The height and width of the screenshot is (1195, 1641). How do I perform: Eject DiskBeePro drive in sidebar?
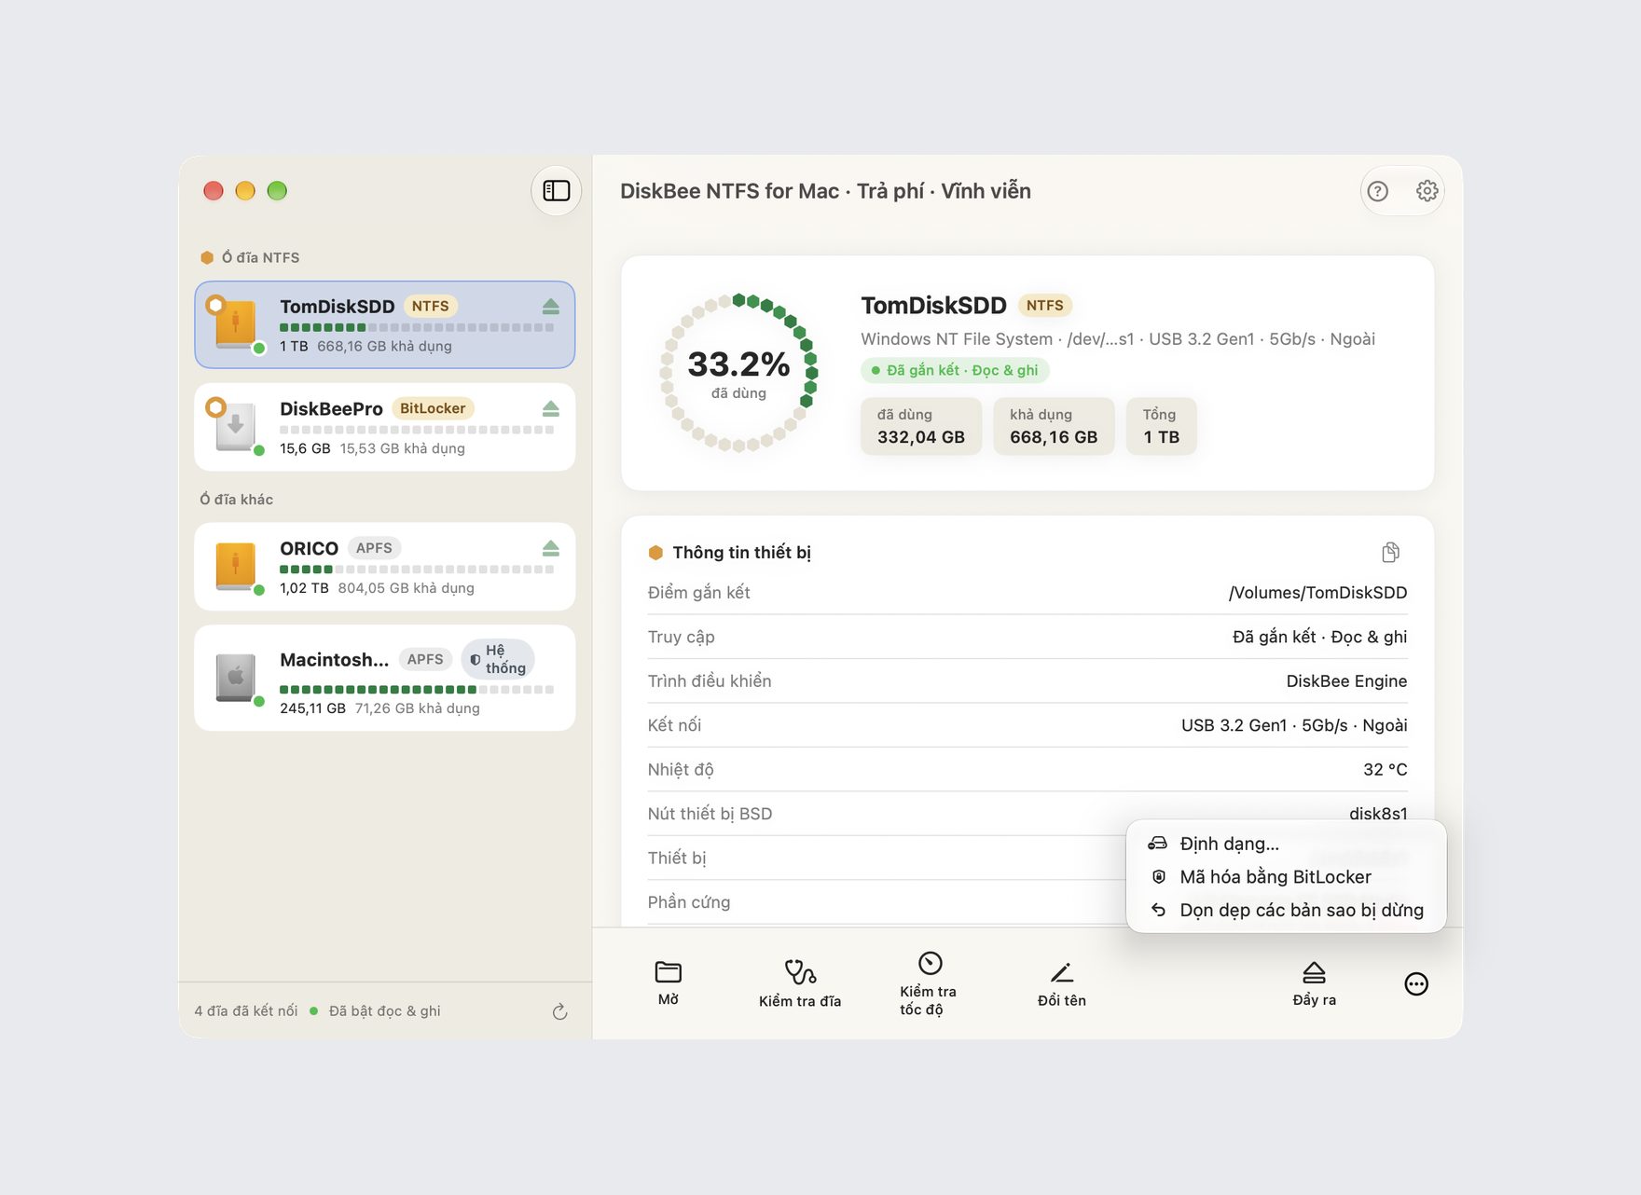point(551,409)
